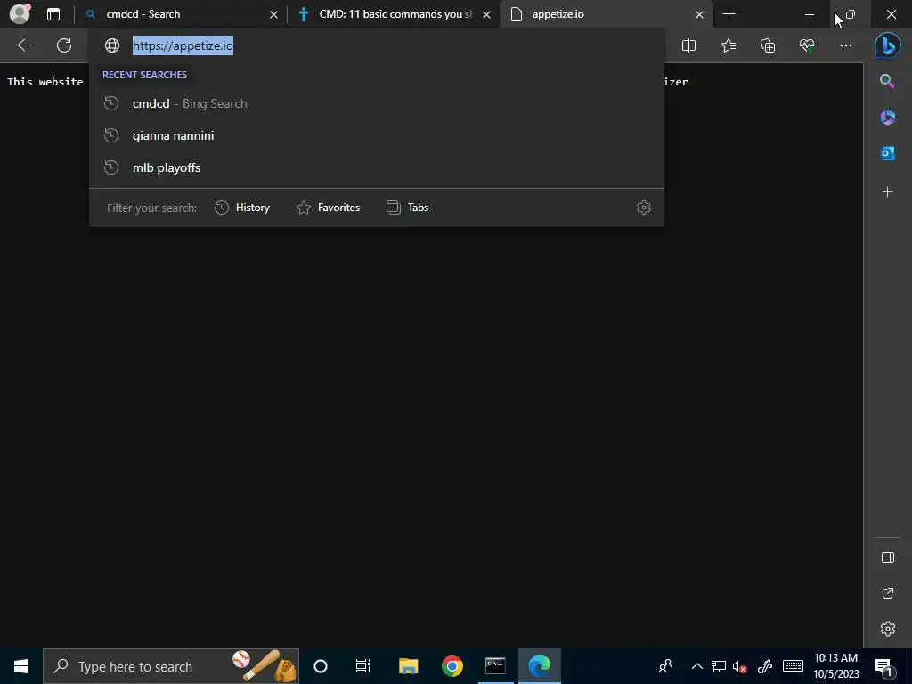This screenshot has height=684, width=912.
Task: Open the Favorites toolbar icon
Action: point(729,45)
